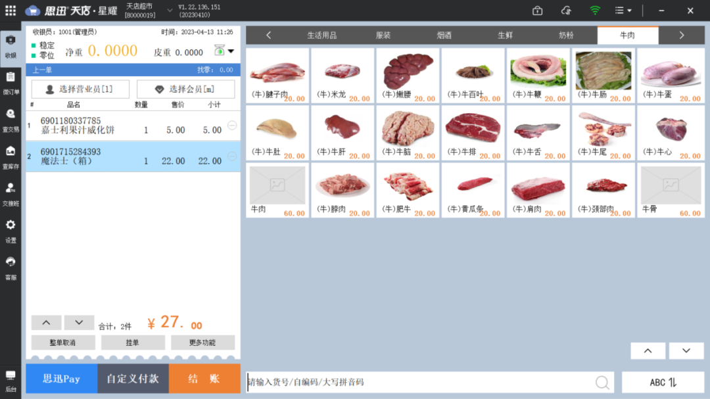Open the 后台 backend icon at sidebar bottom
The height and width of the screenshot is (399, 710).
coord(11,381)
